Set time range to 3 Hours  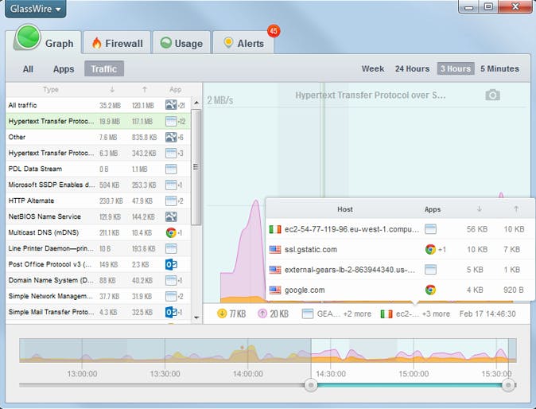click(x=456, y=68)
